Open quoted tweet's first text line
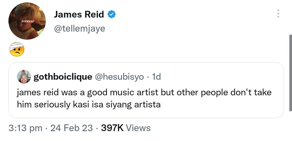The height and width of the screenshot is (141, 292). [144, 93]
